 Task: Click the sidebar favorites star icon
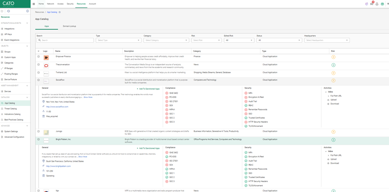click(2, 11)
